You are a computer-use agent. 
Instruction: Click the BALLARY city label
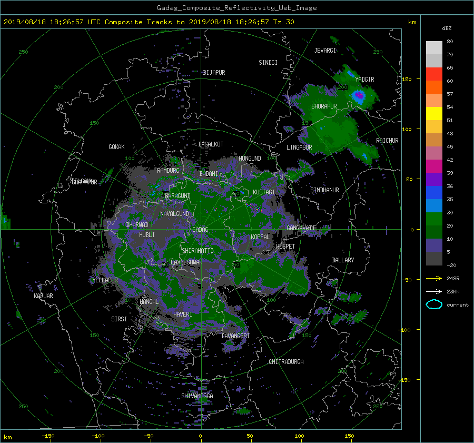343,260
